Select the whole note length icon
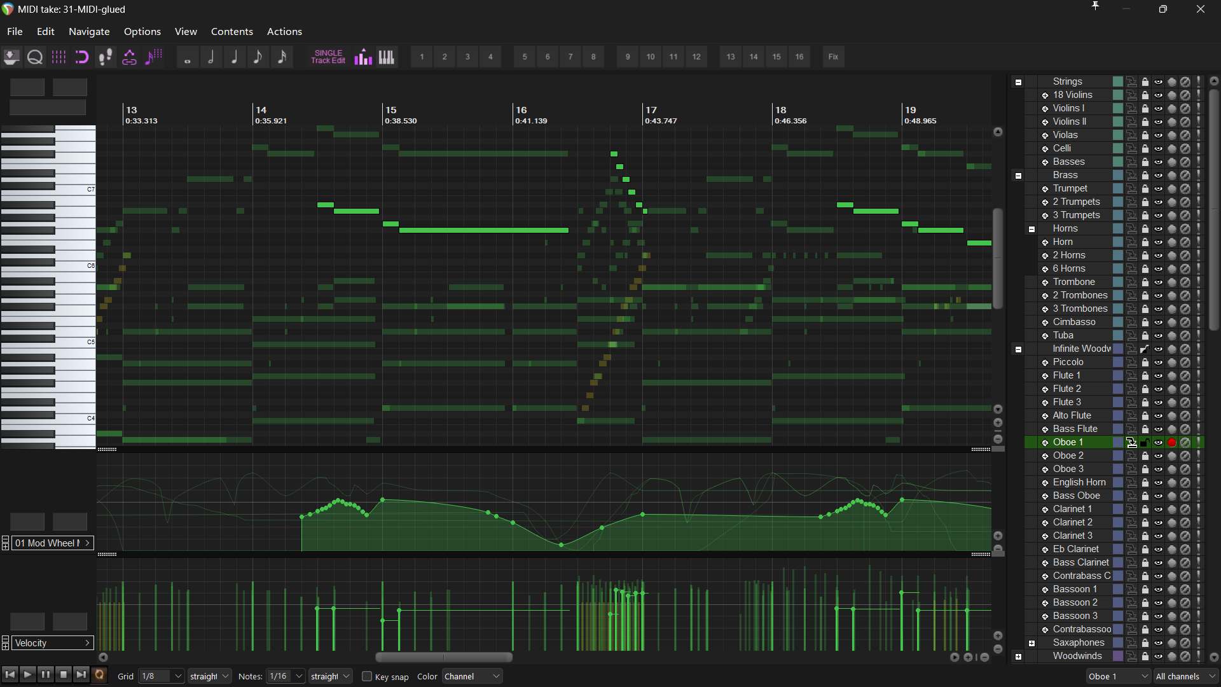 (188, 57)
